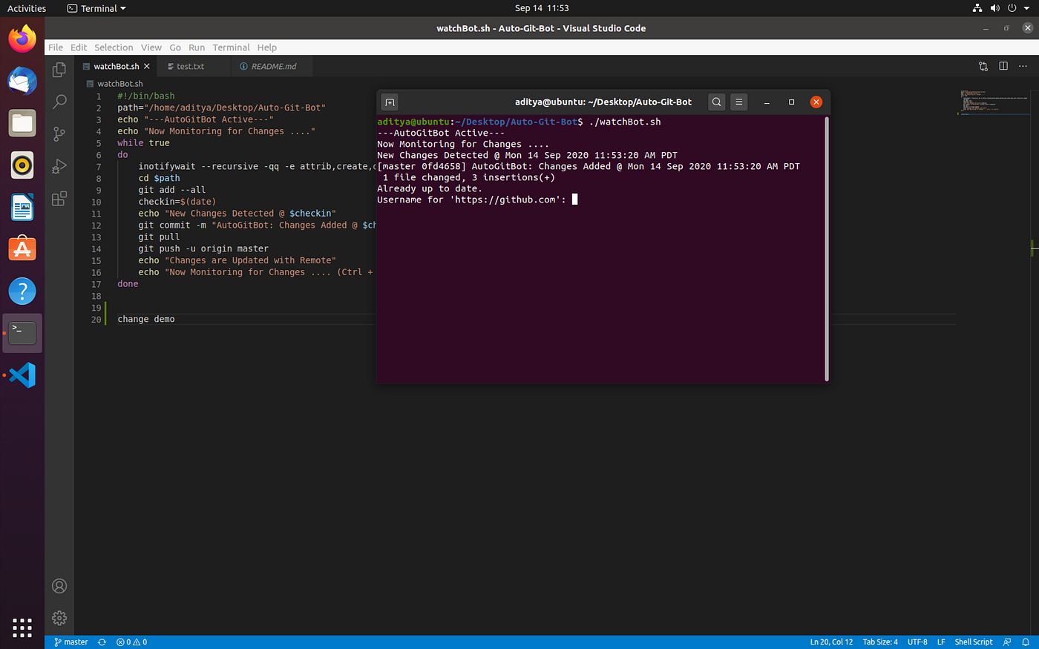Open the File menu in VS Code
This screenshot has height=649, width=1039.
tap(56, 47)
